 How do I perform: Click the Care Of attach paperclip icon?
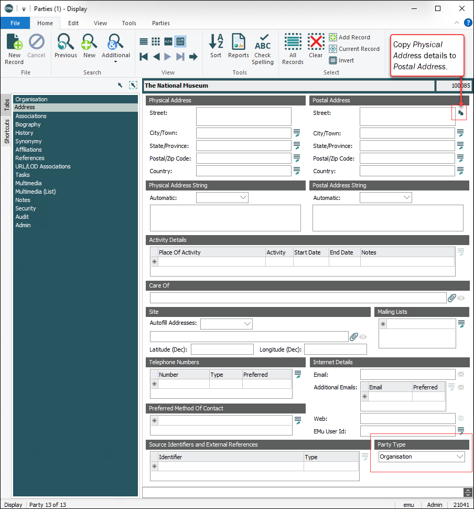point(451,298)
